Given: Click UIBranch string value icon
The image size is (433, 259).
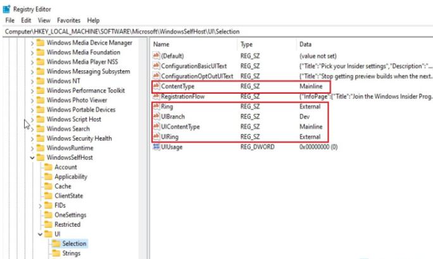Looking at the screenshot, I should click(156, 117).
